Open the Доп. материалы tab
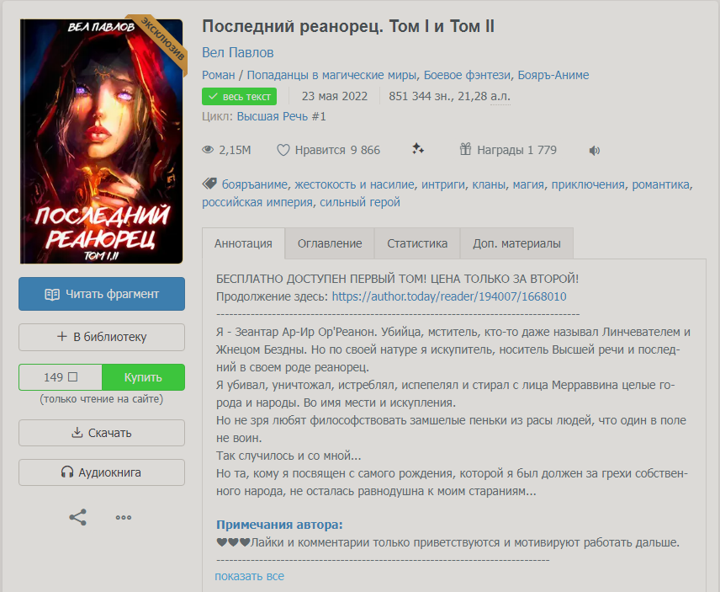 click(516, 243)
